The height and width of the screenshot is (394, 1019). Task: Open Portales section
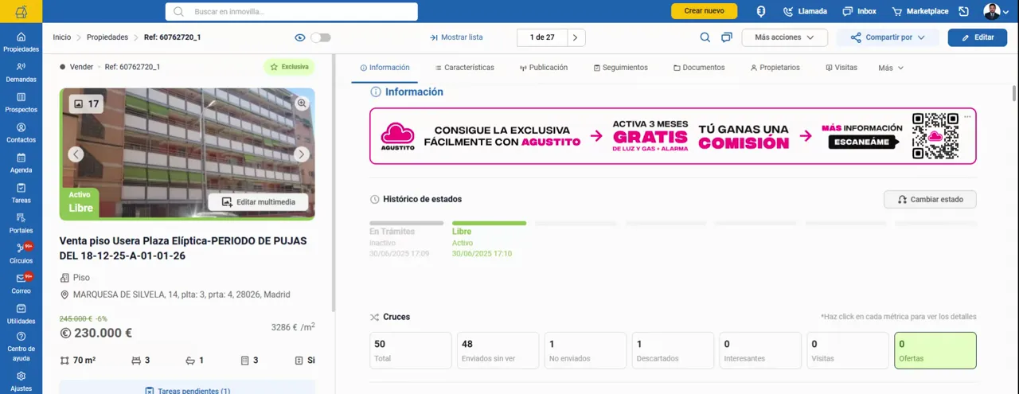tap(21, 224)
